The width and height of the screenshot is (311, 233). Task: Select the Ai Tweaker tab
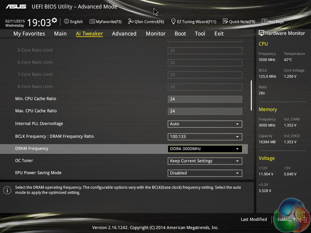click(x=89, y=34)
